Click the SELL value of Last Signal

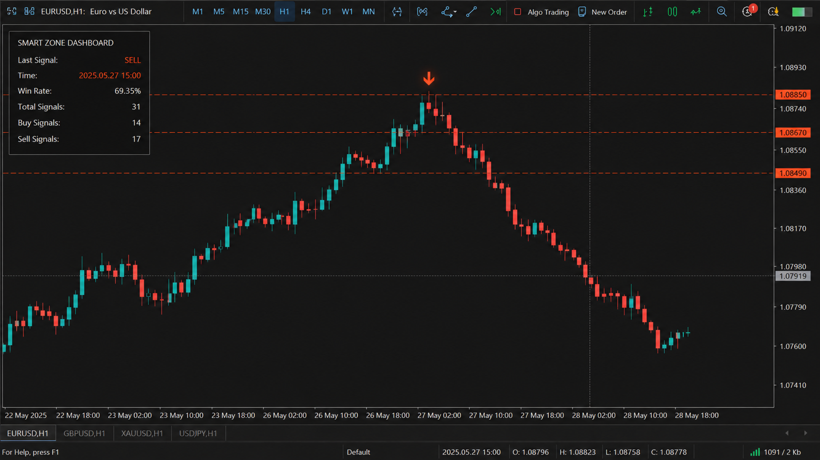tap(132, 60)
